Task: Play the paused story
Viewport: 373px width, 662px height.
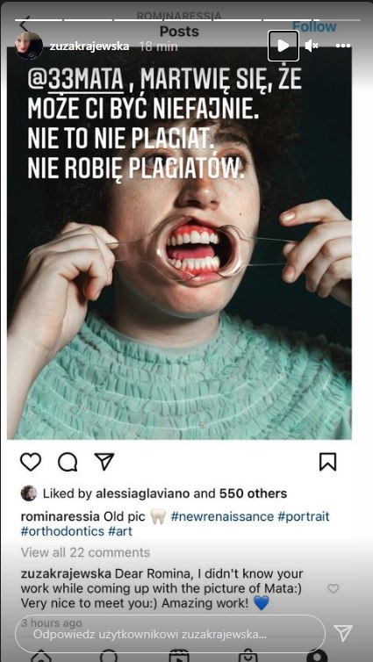Action: pyautogui.click(x=283, y=46)
